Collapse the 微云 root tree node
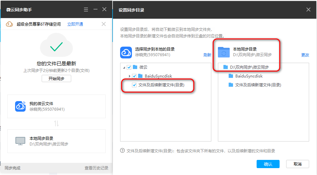 click(x=124, y=67)
